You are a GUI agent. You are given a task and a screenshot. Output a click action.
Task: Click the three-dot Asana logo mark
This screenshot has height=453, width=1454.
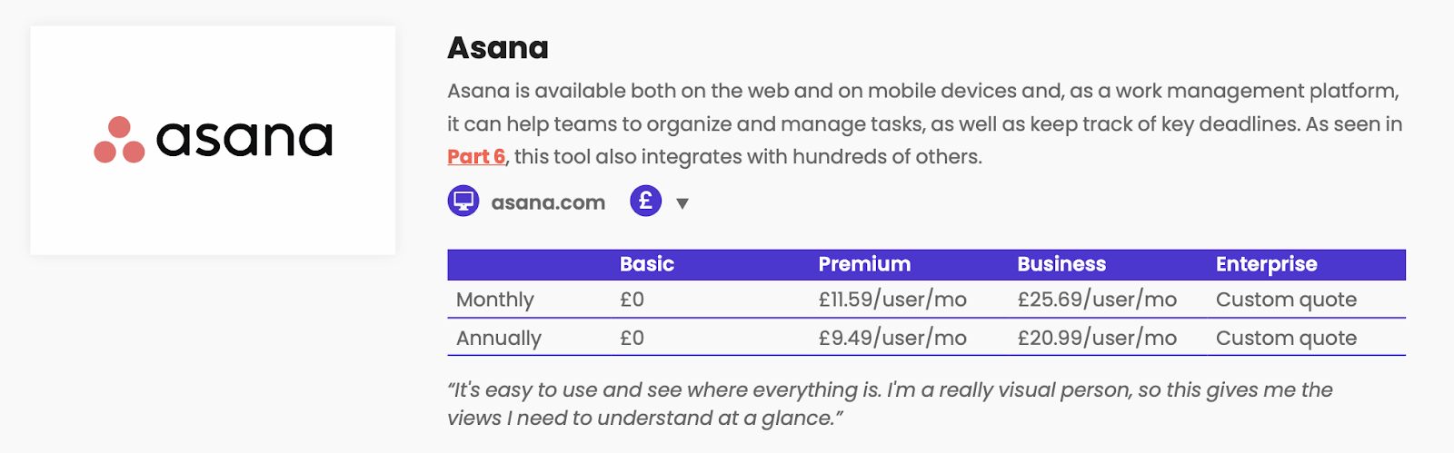119,140
